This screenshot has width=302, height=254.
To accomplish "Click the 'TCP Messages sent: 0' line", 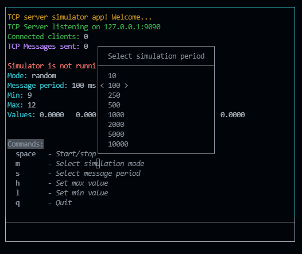I will (x=48, y=47).
